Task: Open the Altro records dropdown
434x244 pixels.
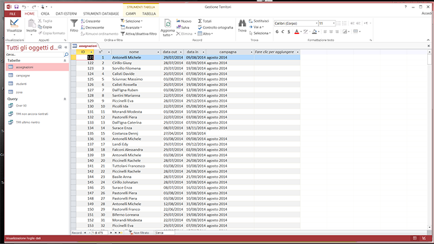Action: pos(205,33)
